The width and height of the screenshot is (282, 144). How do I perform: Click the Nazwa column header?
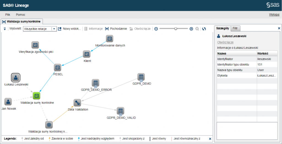pos(237,54)
